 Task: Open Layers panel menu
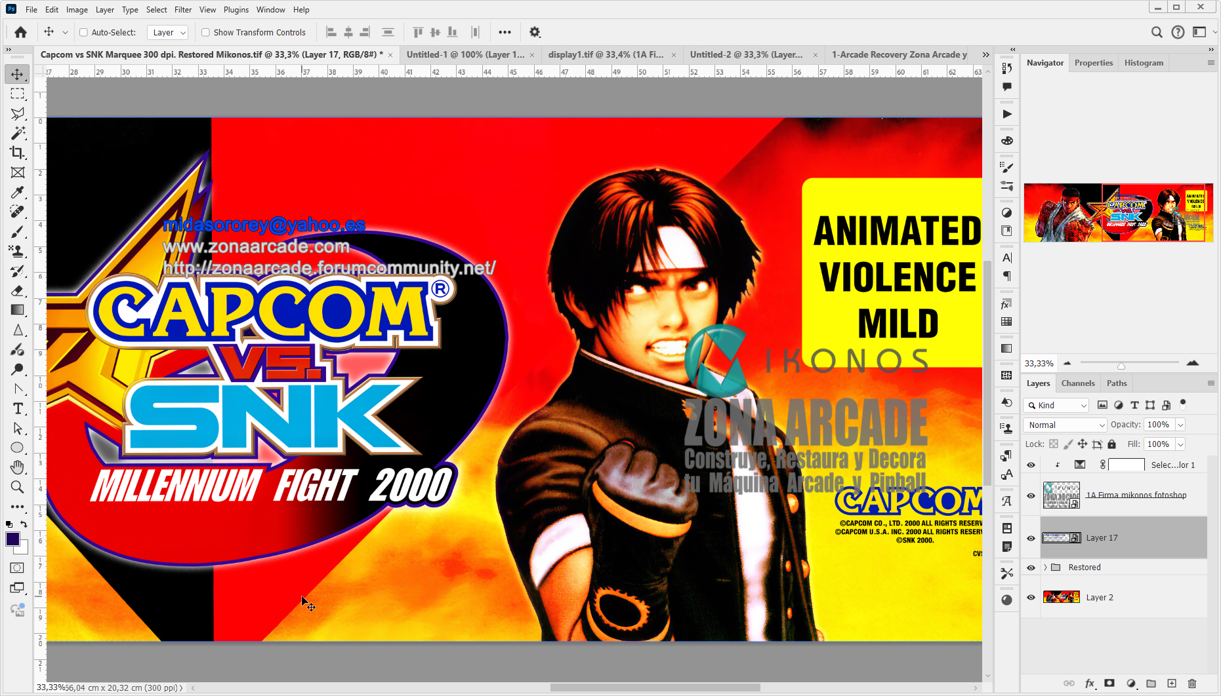[x=1211, y=383]
